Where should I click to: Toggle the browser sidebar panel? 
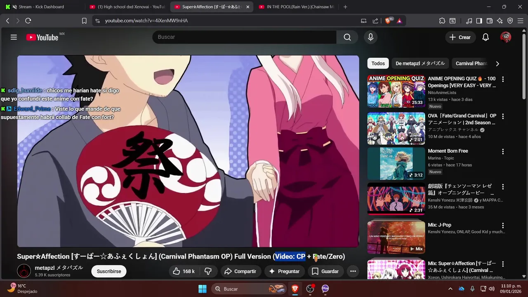[479, 21]
